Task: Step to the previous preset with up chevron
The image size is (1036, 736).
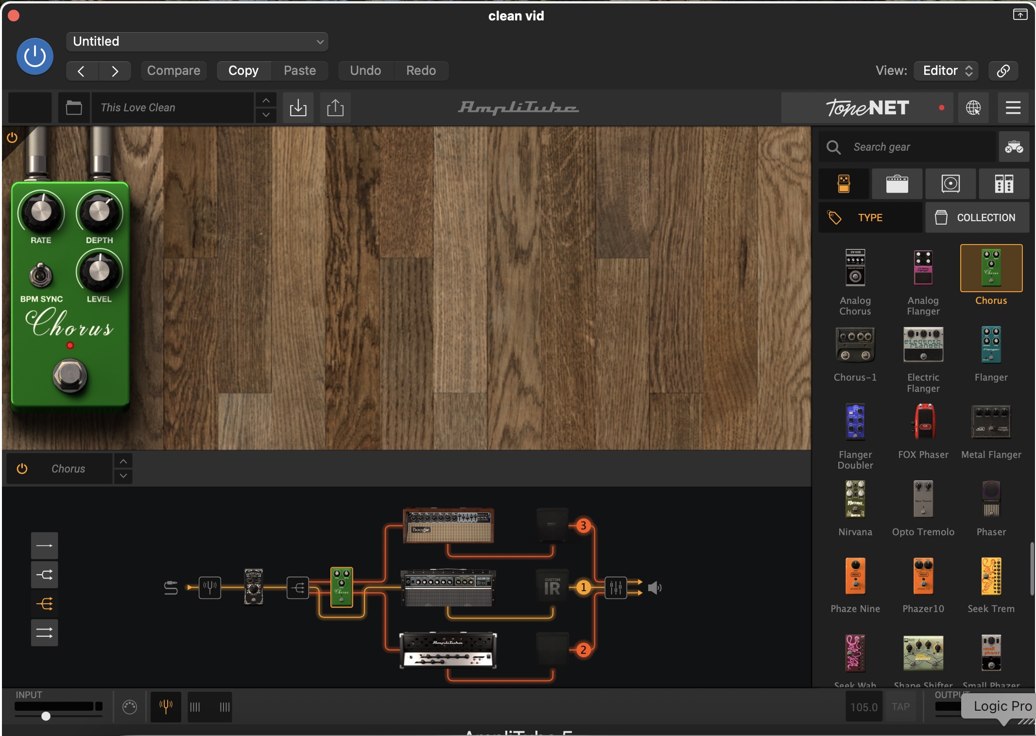Action: 266,100
